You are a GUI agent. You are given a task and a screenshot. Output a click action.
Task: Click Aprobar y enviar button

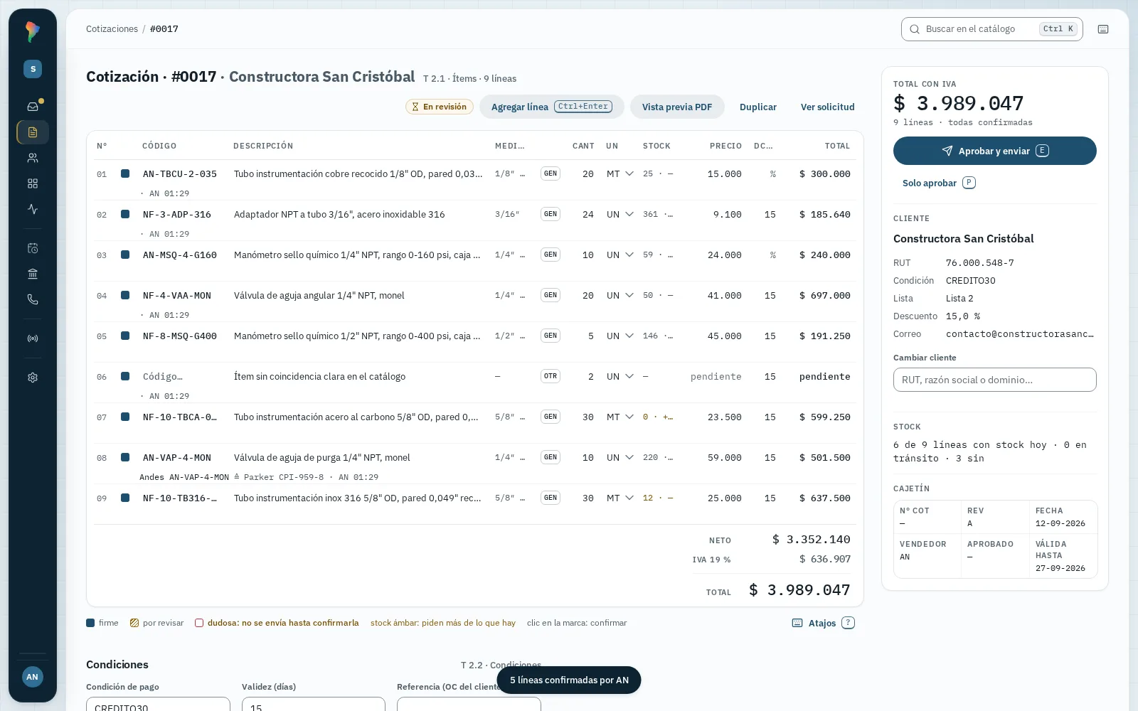click(x=995, y=151)
